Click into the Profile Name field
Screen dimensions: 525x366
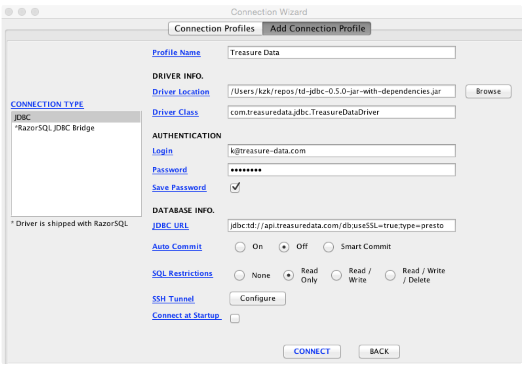[341, 53]
